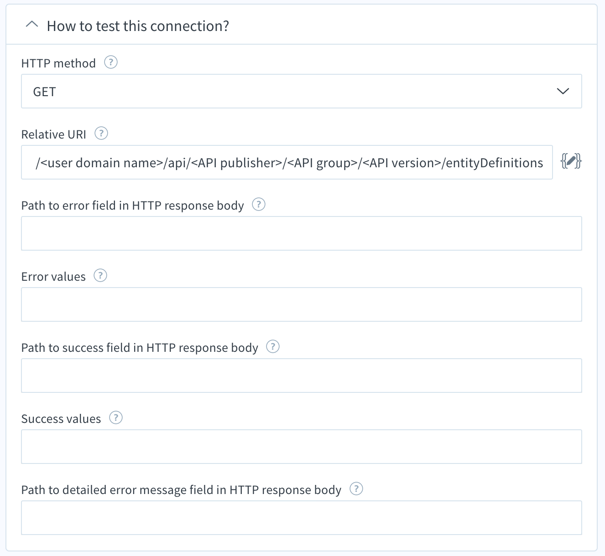Click the HTTP method label text

[x=58, y=63]
